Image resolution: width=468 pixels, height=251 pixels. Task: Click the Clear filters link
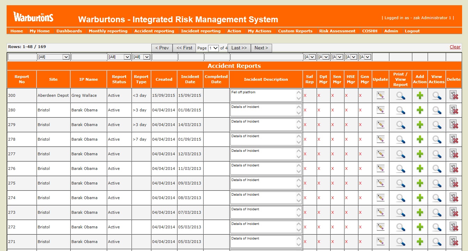coord(455,47)
